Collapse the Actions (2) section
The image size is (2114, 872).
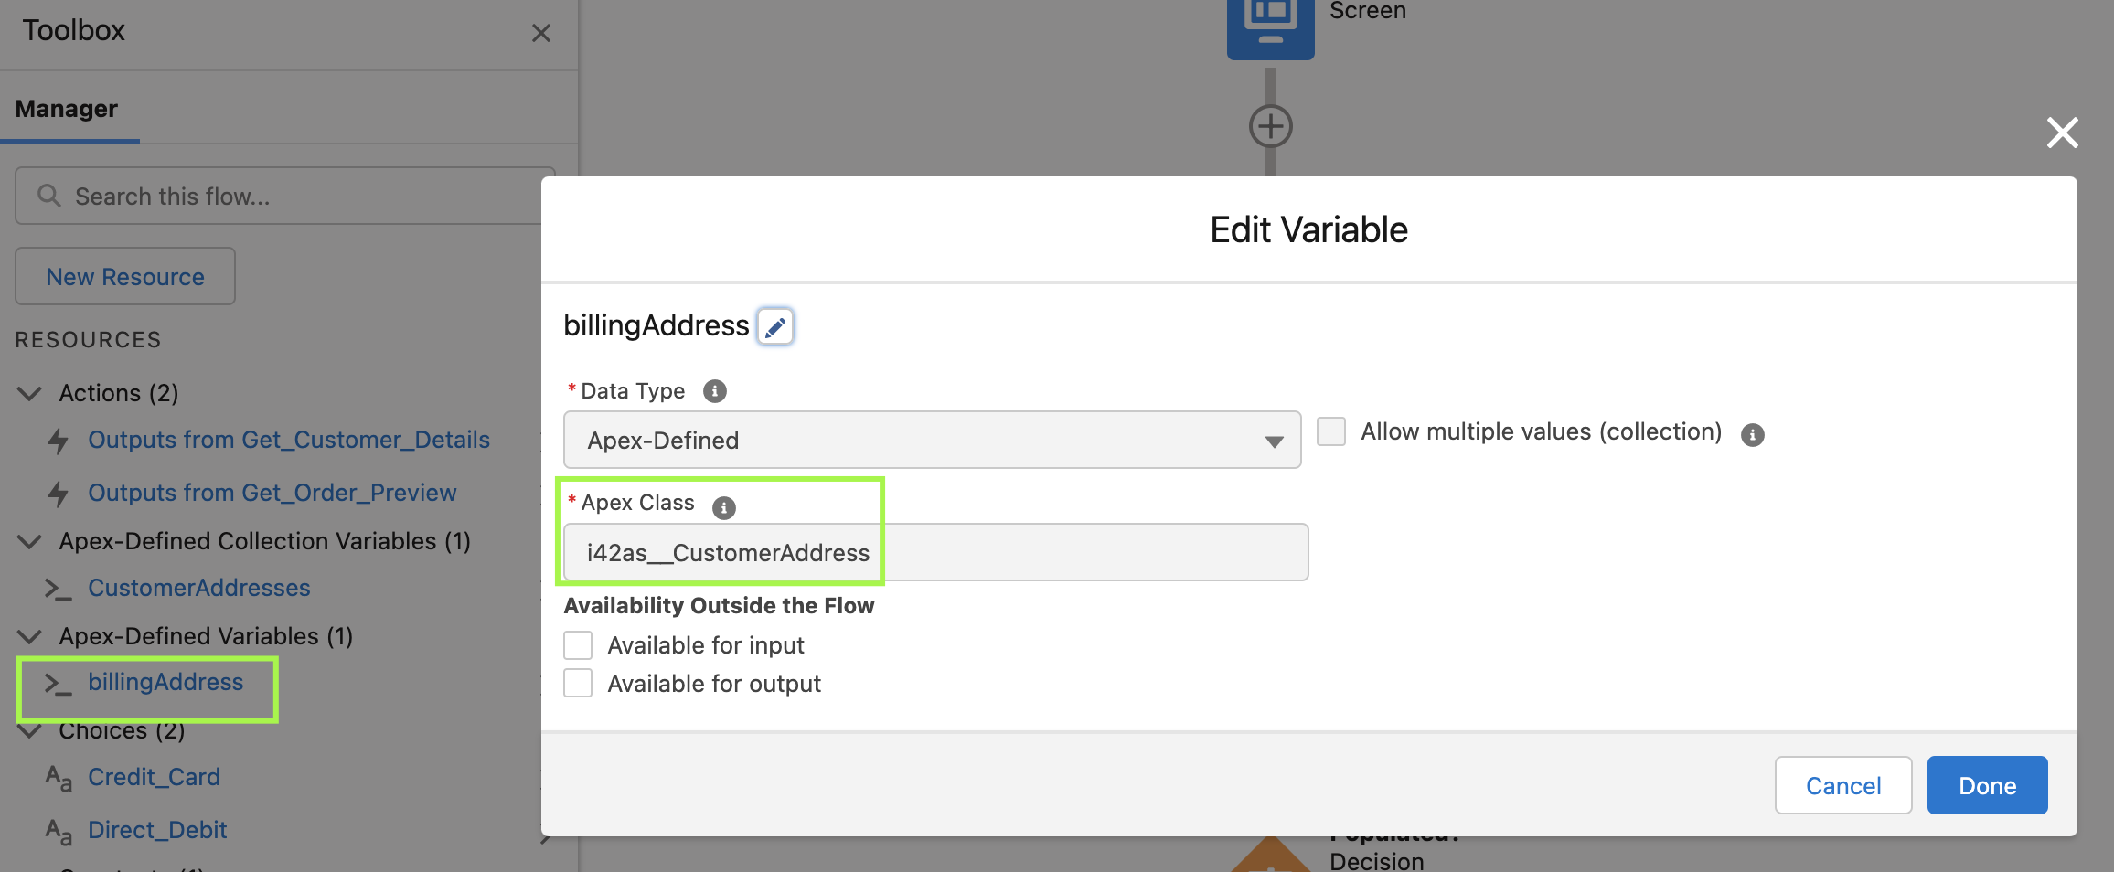pyautogui.click(x=29, y=394)
